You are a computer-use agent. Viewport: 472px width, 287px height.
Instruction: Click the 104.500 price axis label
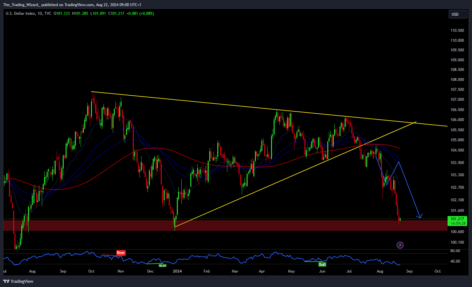(457, 150)
